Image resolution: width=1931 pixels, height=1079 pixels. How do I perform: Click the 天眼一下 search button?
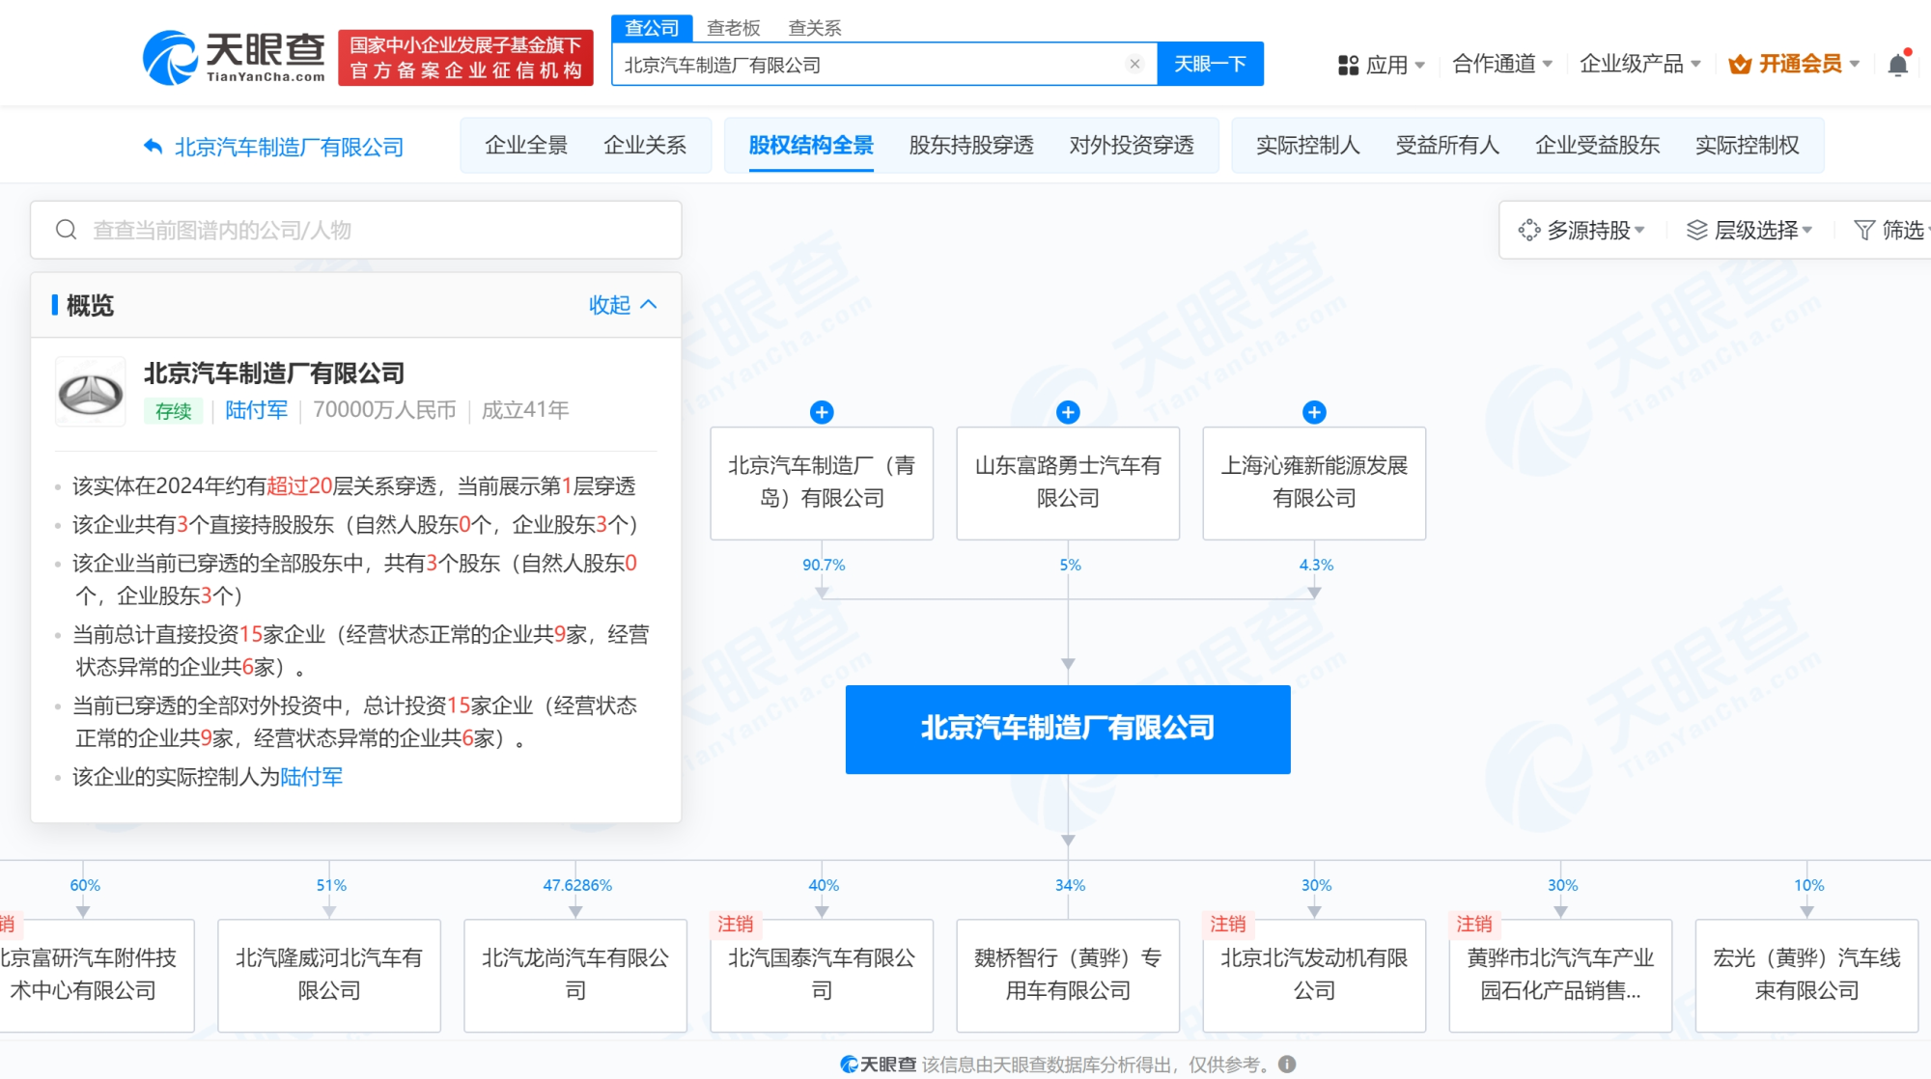[x=1210, y=64]
